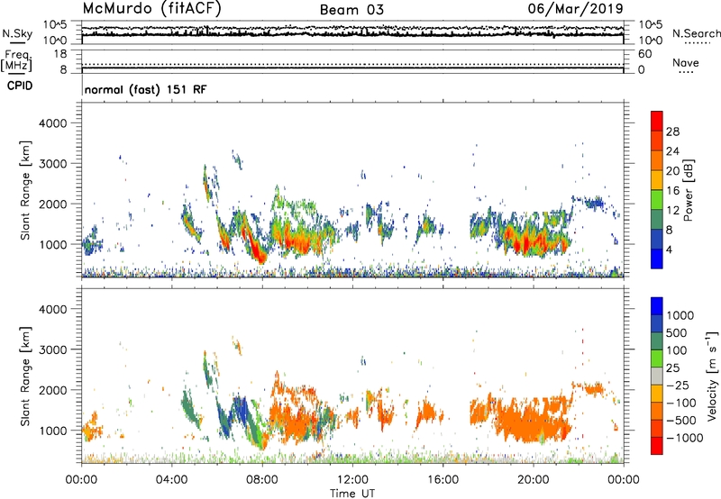721x499 pixels.
Task: Click the '28' power colorbar tick
Action: click(x=672, y=132)
